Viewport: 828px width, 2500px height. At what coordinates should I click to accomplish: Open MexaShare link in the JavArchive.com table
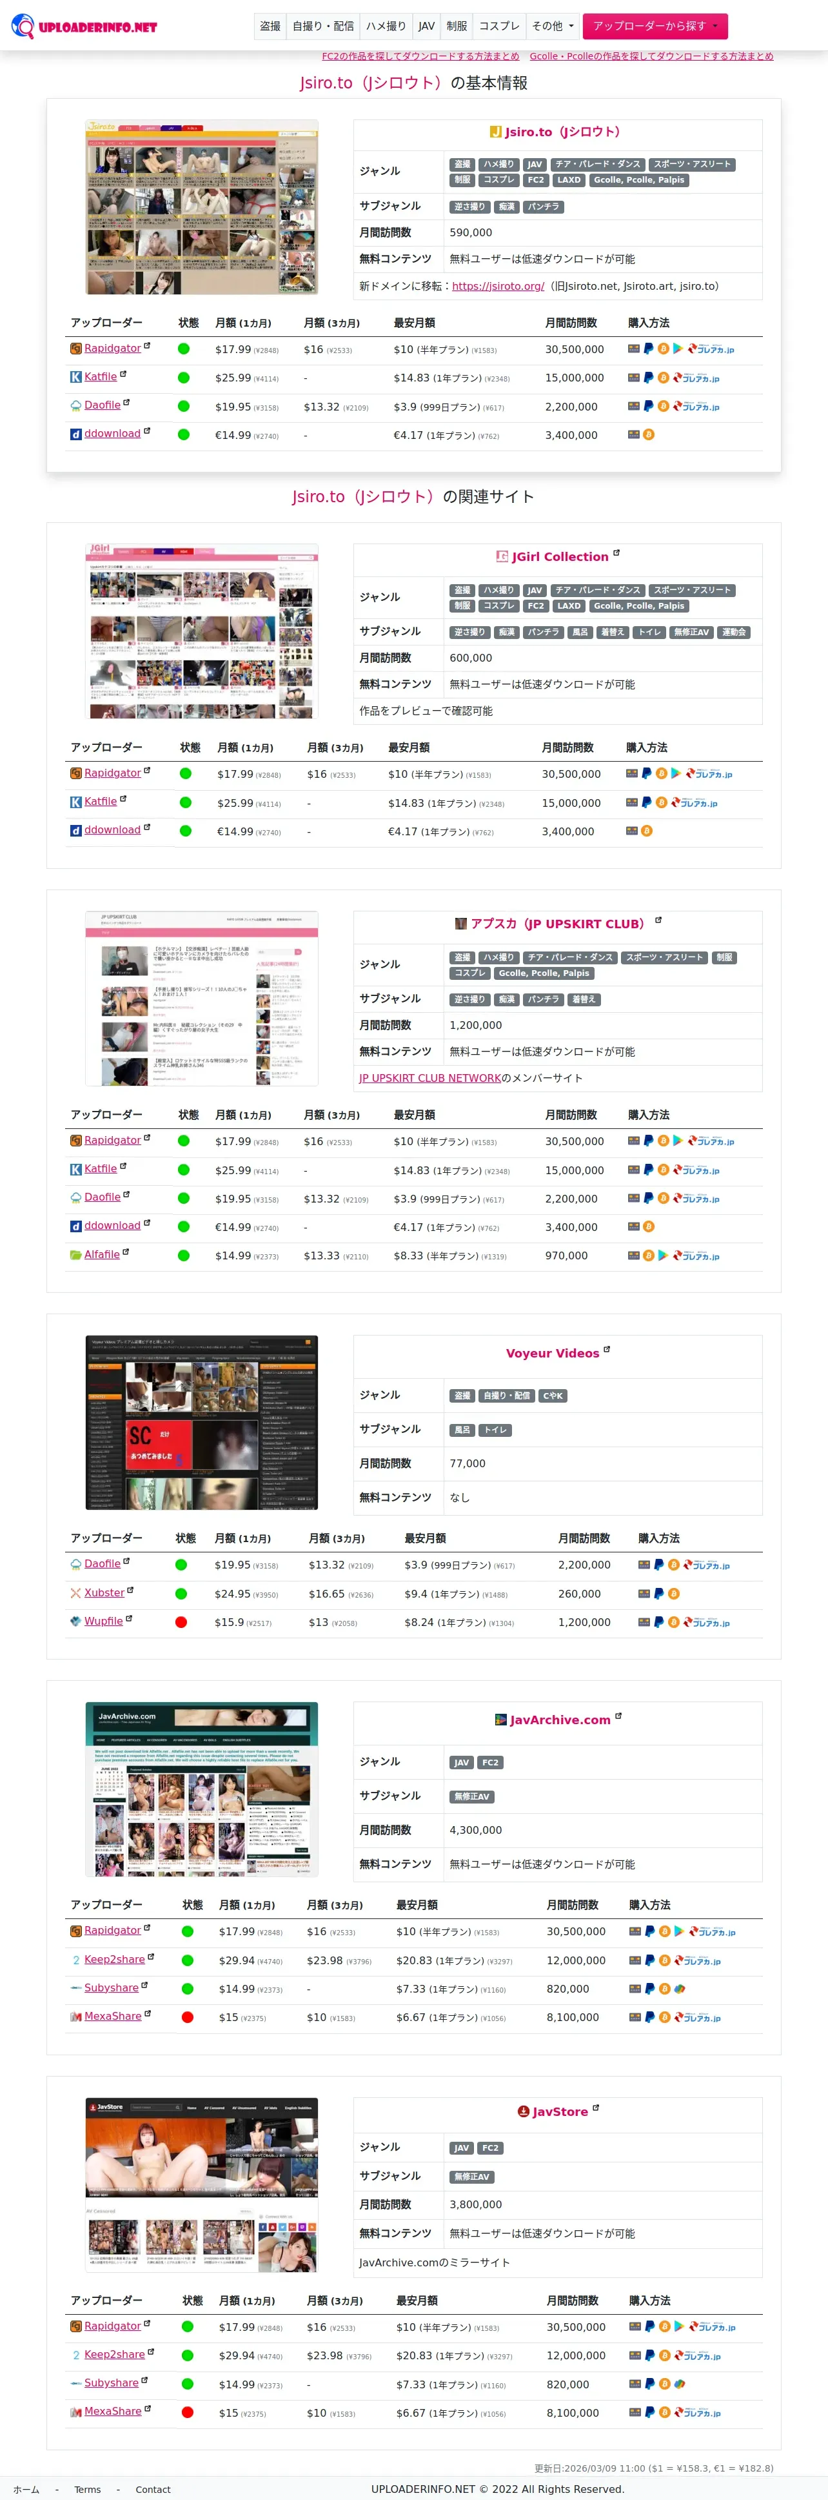pyautogui.click(x=112, y=2017)
